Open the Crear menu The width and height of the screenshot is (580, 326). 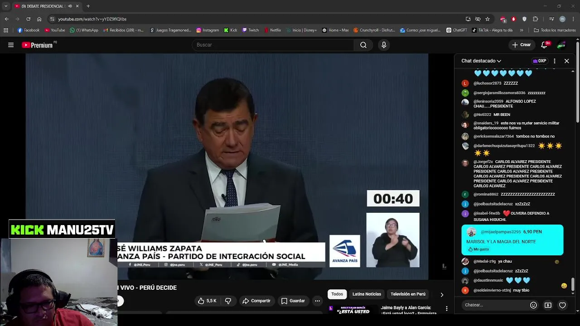pos(521,45)
